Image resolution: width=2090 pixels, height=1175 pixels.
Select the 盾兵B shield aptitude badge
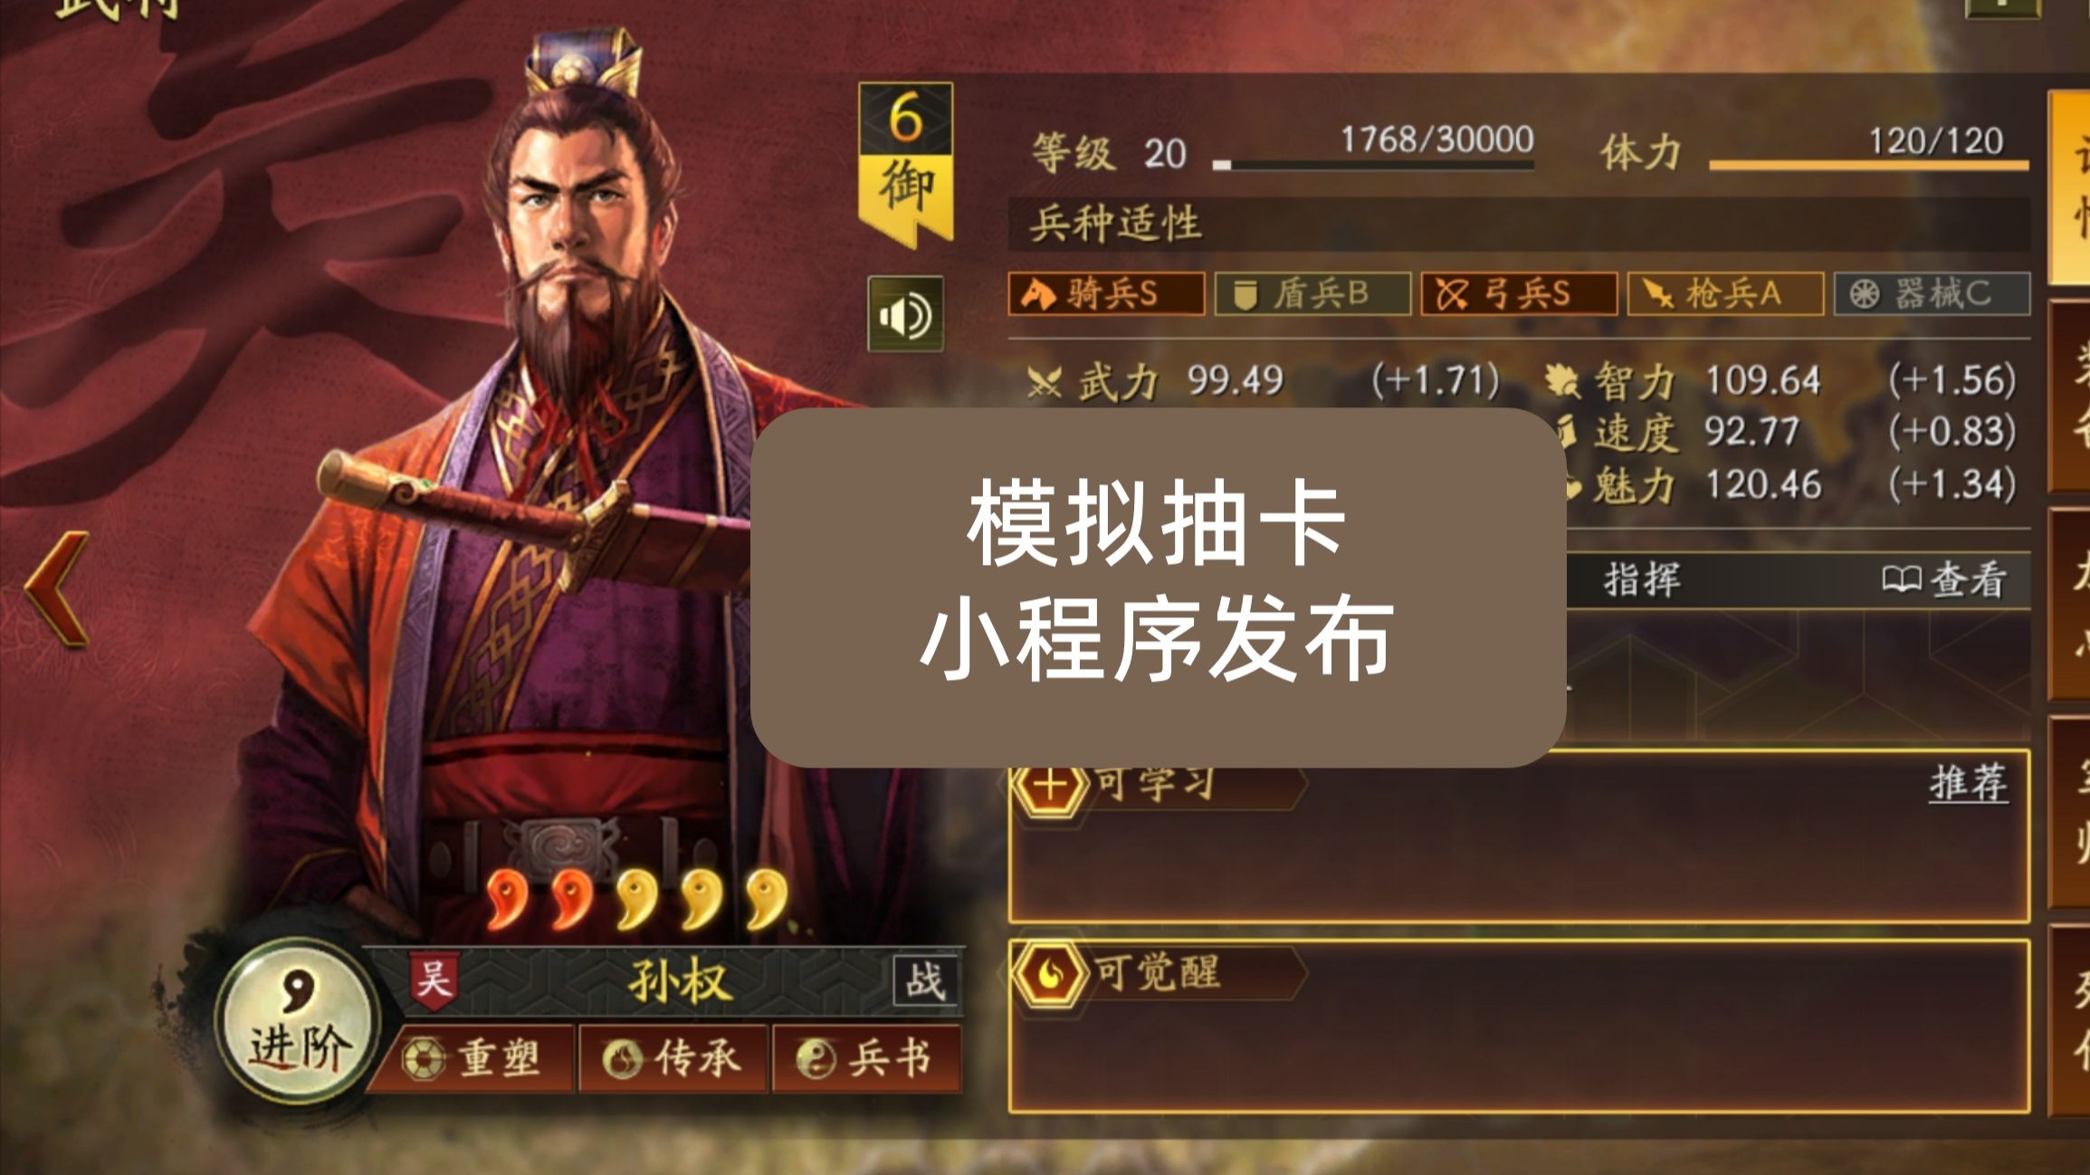pos(1312,294)
